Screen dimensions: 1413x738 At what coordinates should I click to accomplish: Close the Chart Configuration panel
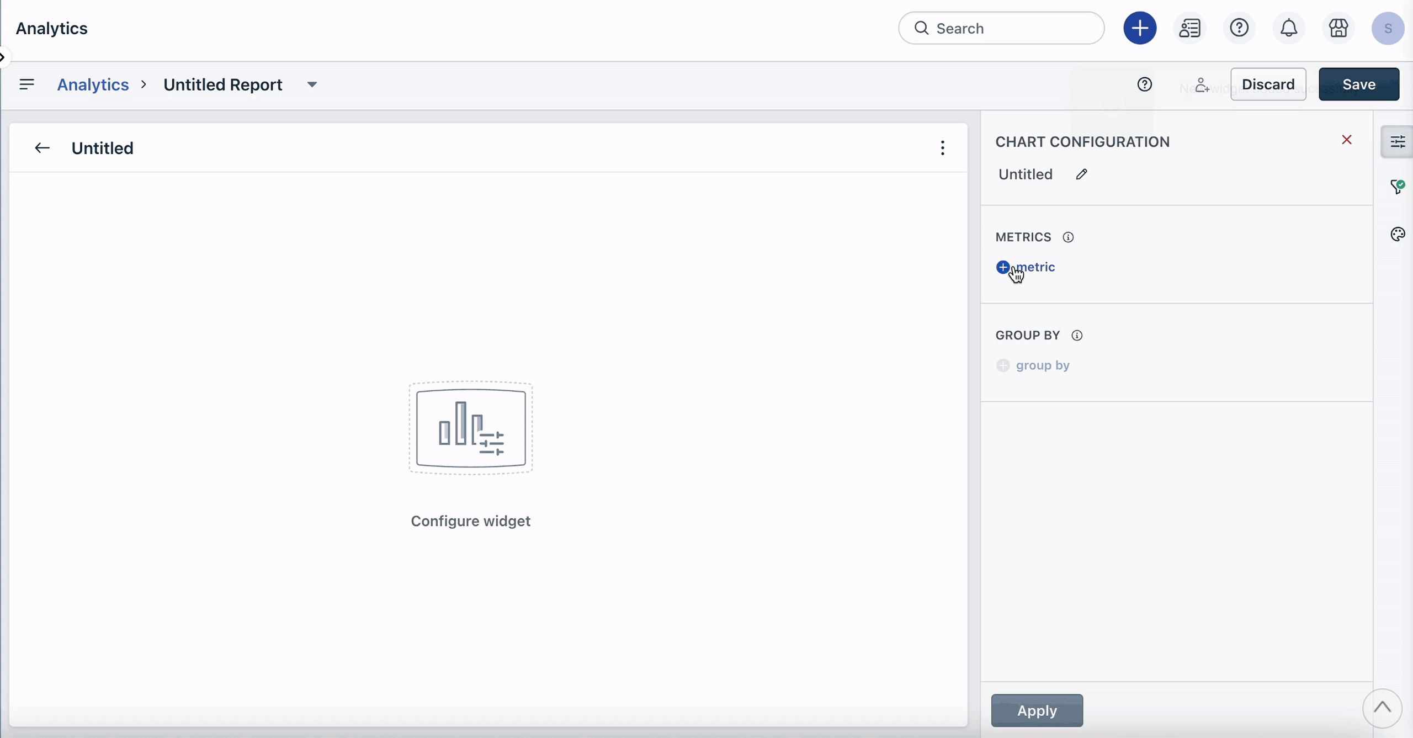1346,140
